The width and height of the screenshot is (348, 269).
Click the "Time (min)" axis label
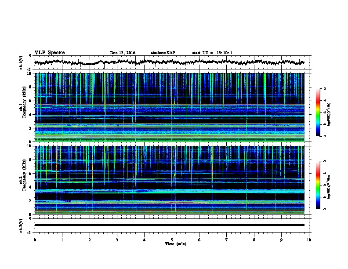[176, 244]
